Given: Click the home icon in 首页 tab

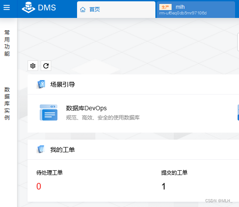Looking at the screenshot, I should click(x=83, y=10).
